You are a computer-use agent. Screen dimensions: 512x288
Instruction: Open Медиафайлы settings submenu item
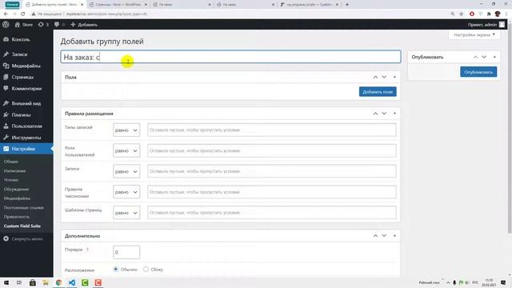[17, 198]
